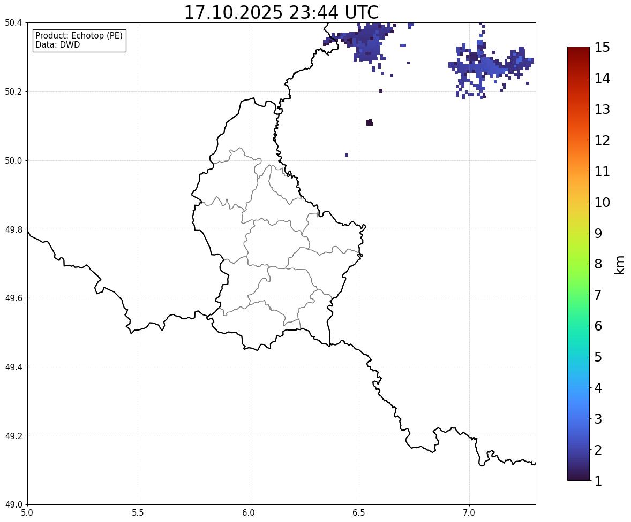Click the colorbar 'km' unit label
Viewport: 631px width, 522px height.
619,265
